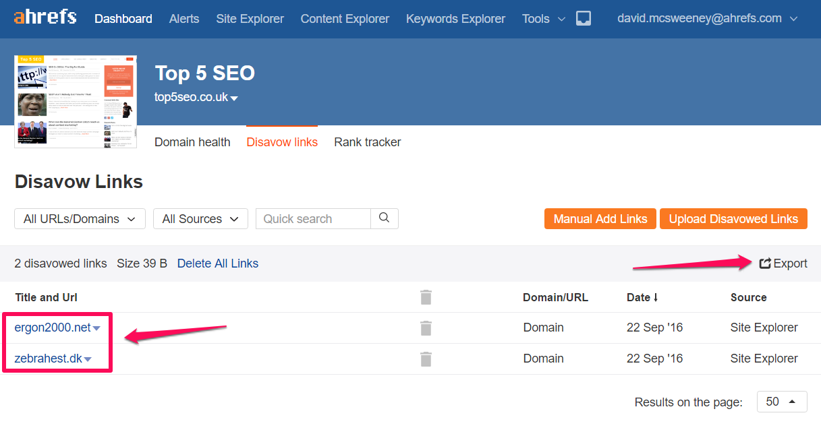The height and width of the screenshot is (434, 821).
Task: Click the 'Size 39 B' text
Action: click(x=142, y=263)
